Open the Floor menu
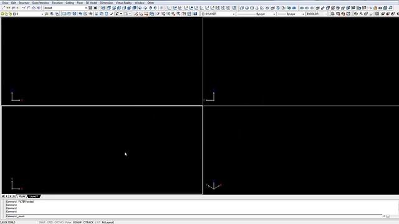Viewport: 399px width, 224px height. pyautogui.click(x=80, y=2)
